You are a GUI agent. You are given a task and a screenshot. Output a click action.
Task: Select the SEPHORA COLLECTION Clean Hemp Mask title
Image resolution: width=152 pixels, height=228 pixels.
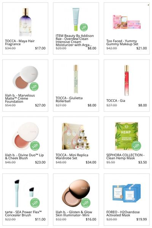(125, 157)
